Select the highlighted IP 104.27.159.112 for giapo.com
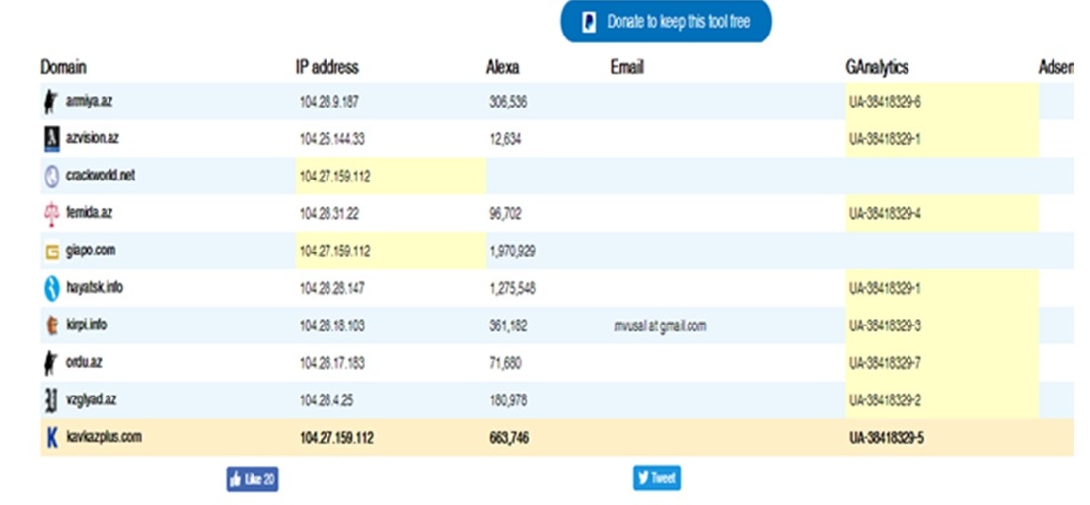 [335, 252]
